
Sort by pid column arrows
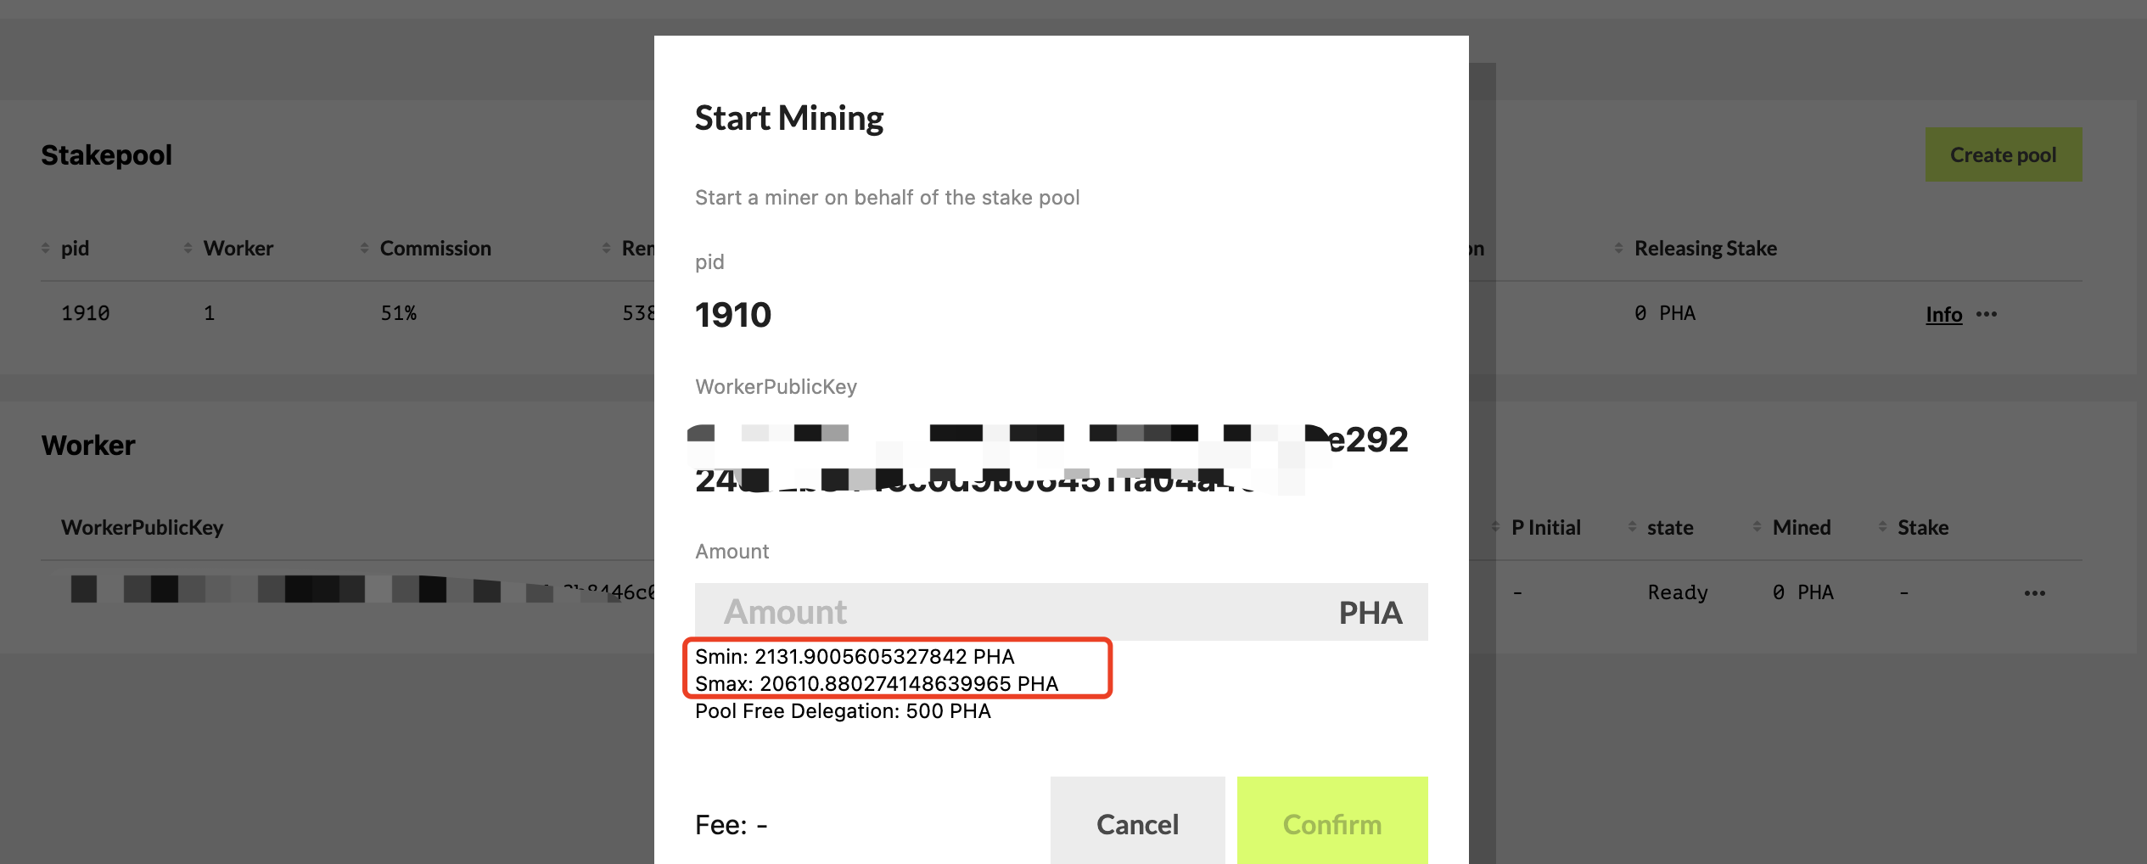click(46, 248)
